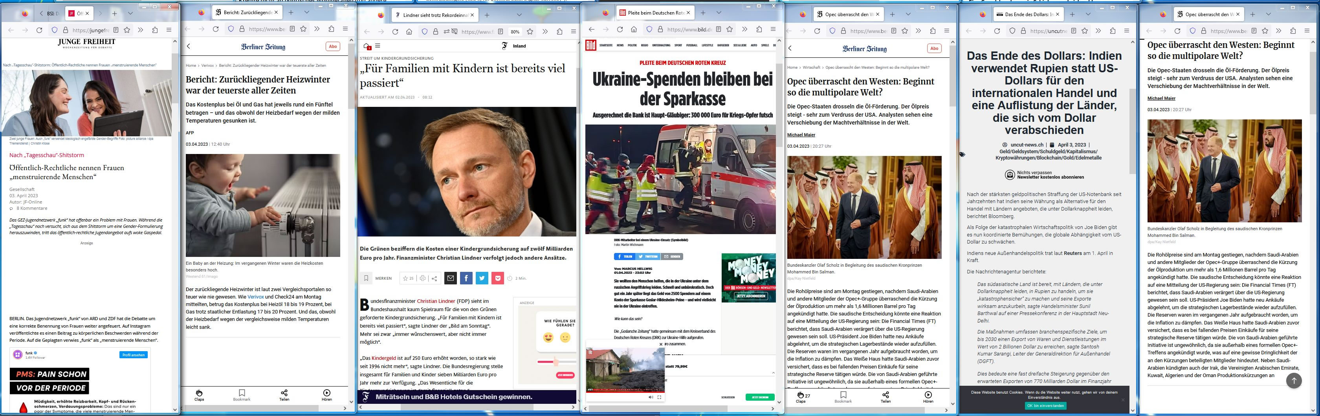The width and height of the screenshot is (1320, 416).
Task: Select the Das Ende des Dollars tab
Action: [x=1027, y=15]
